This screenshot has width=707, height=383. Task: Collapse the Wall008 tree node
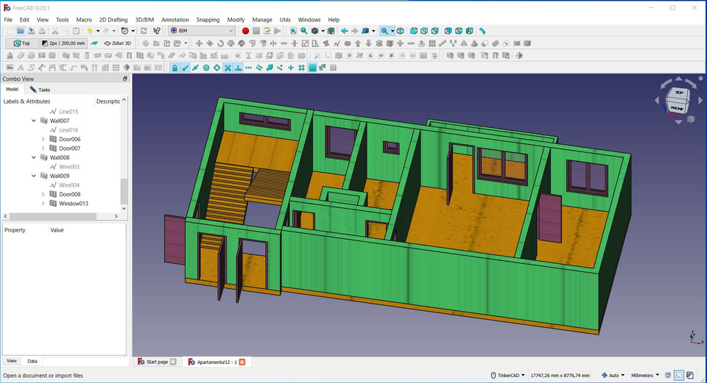click(34, 157)
